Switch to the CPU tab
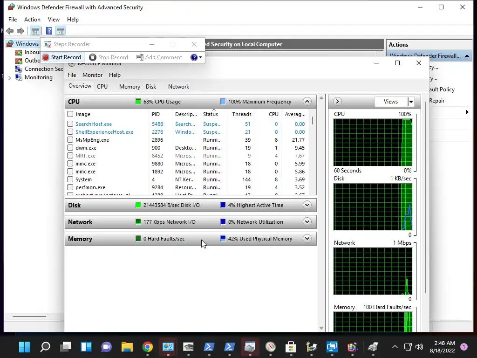 (x=102, y=86)
